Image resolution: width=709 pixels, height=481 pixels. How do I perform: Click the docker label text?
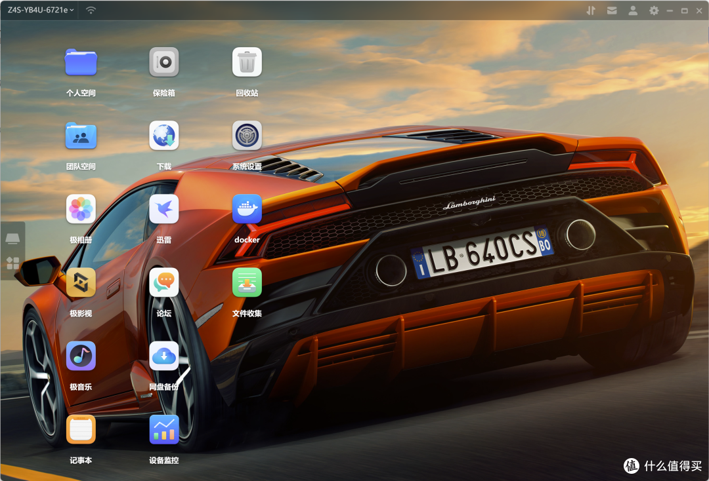coord(247,240)
